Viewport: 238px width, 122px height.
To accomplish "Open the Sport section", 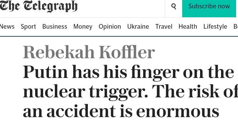I will [28, 27].
